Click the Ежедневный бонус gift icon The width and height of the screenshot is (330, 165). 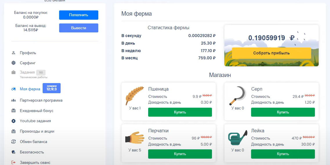(x=13, y=111)
